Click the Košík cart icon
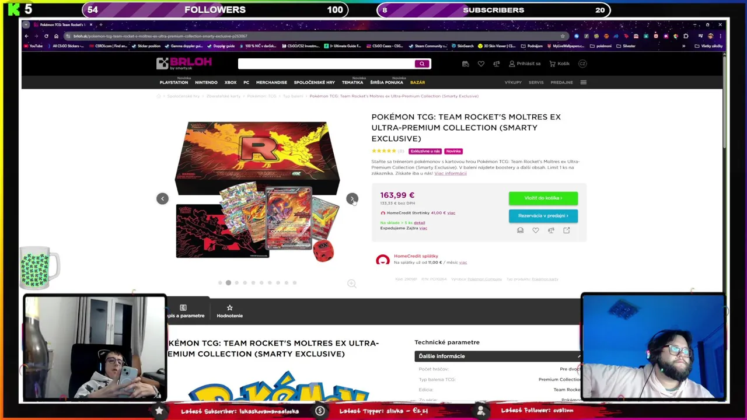The image size is (747, 420). [560, 64]
